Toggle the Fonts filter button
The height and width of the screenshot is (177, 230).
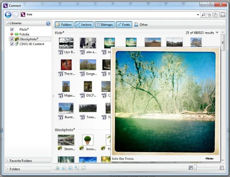124,25
